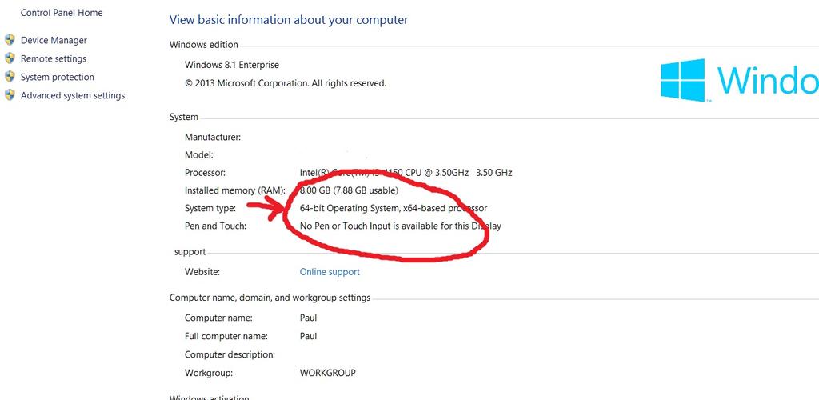This screenshot has height=400, width=819.
Task: Open Control Panel Home
Action: tap(62, 13)
